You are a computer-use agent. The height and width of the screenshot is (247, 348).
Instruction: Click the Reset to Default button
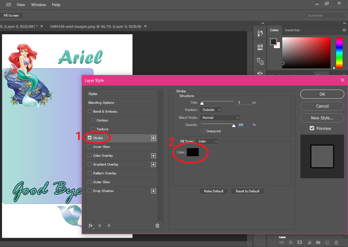pyautogui.click(x=247, y=191)
